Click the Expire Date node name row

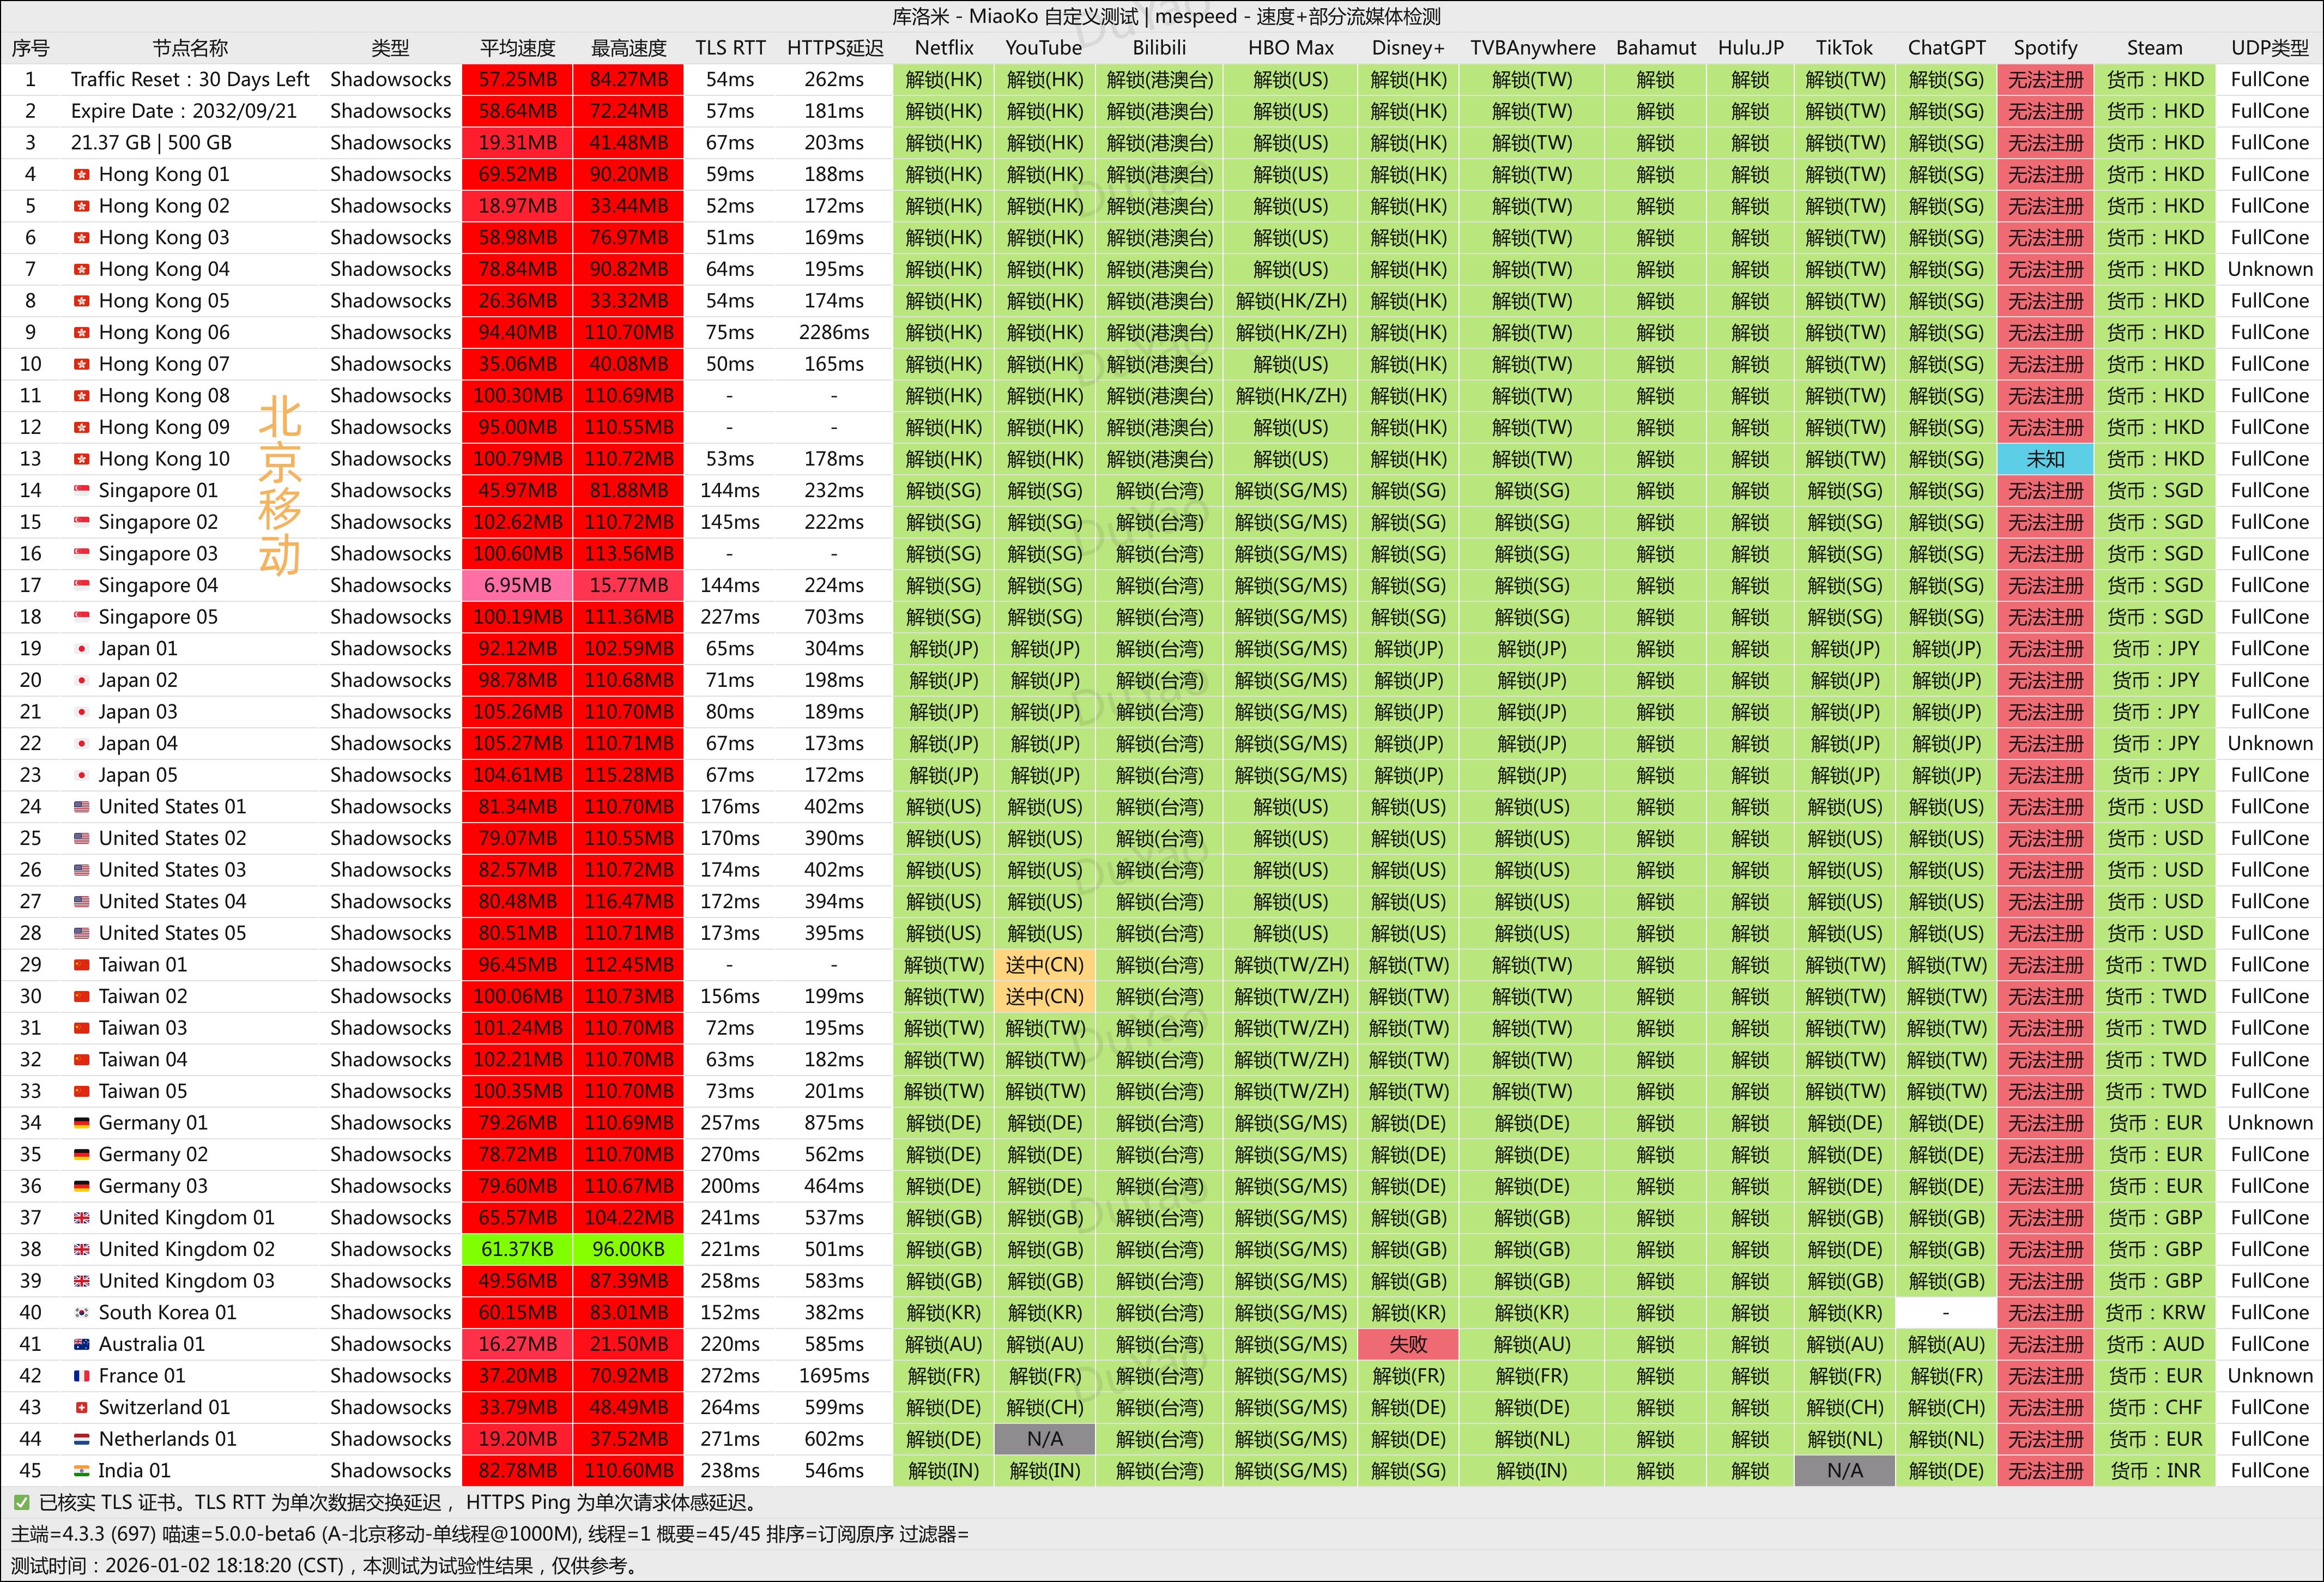[x=184, y=111]
